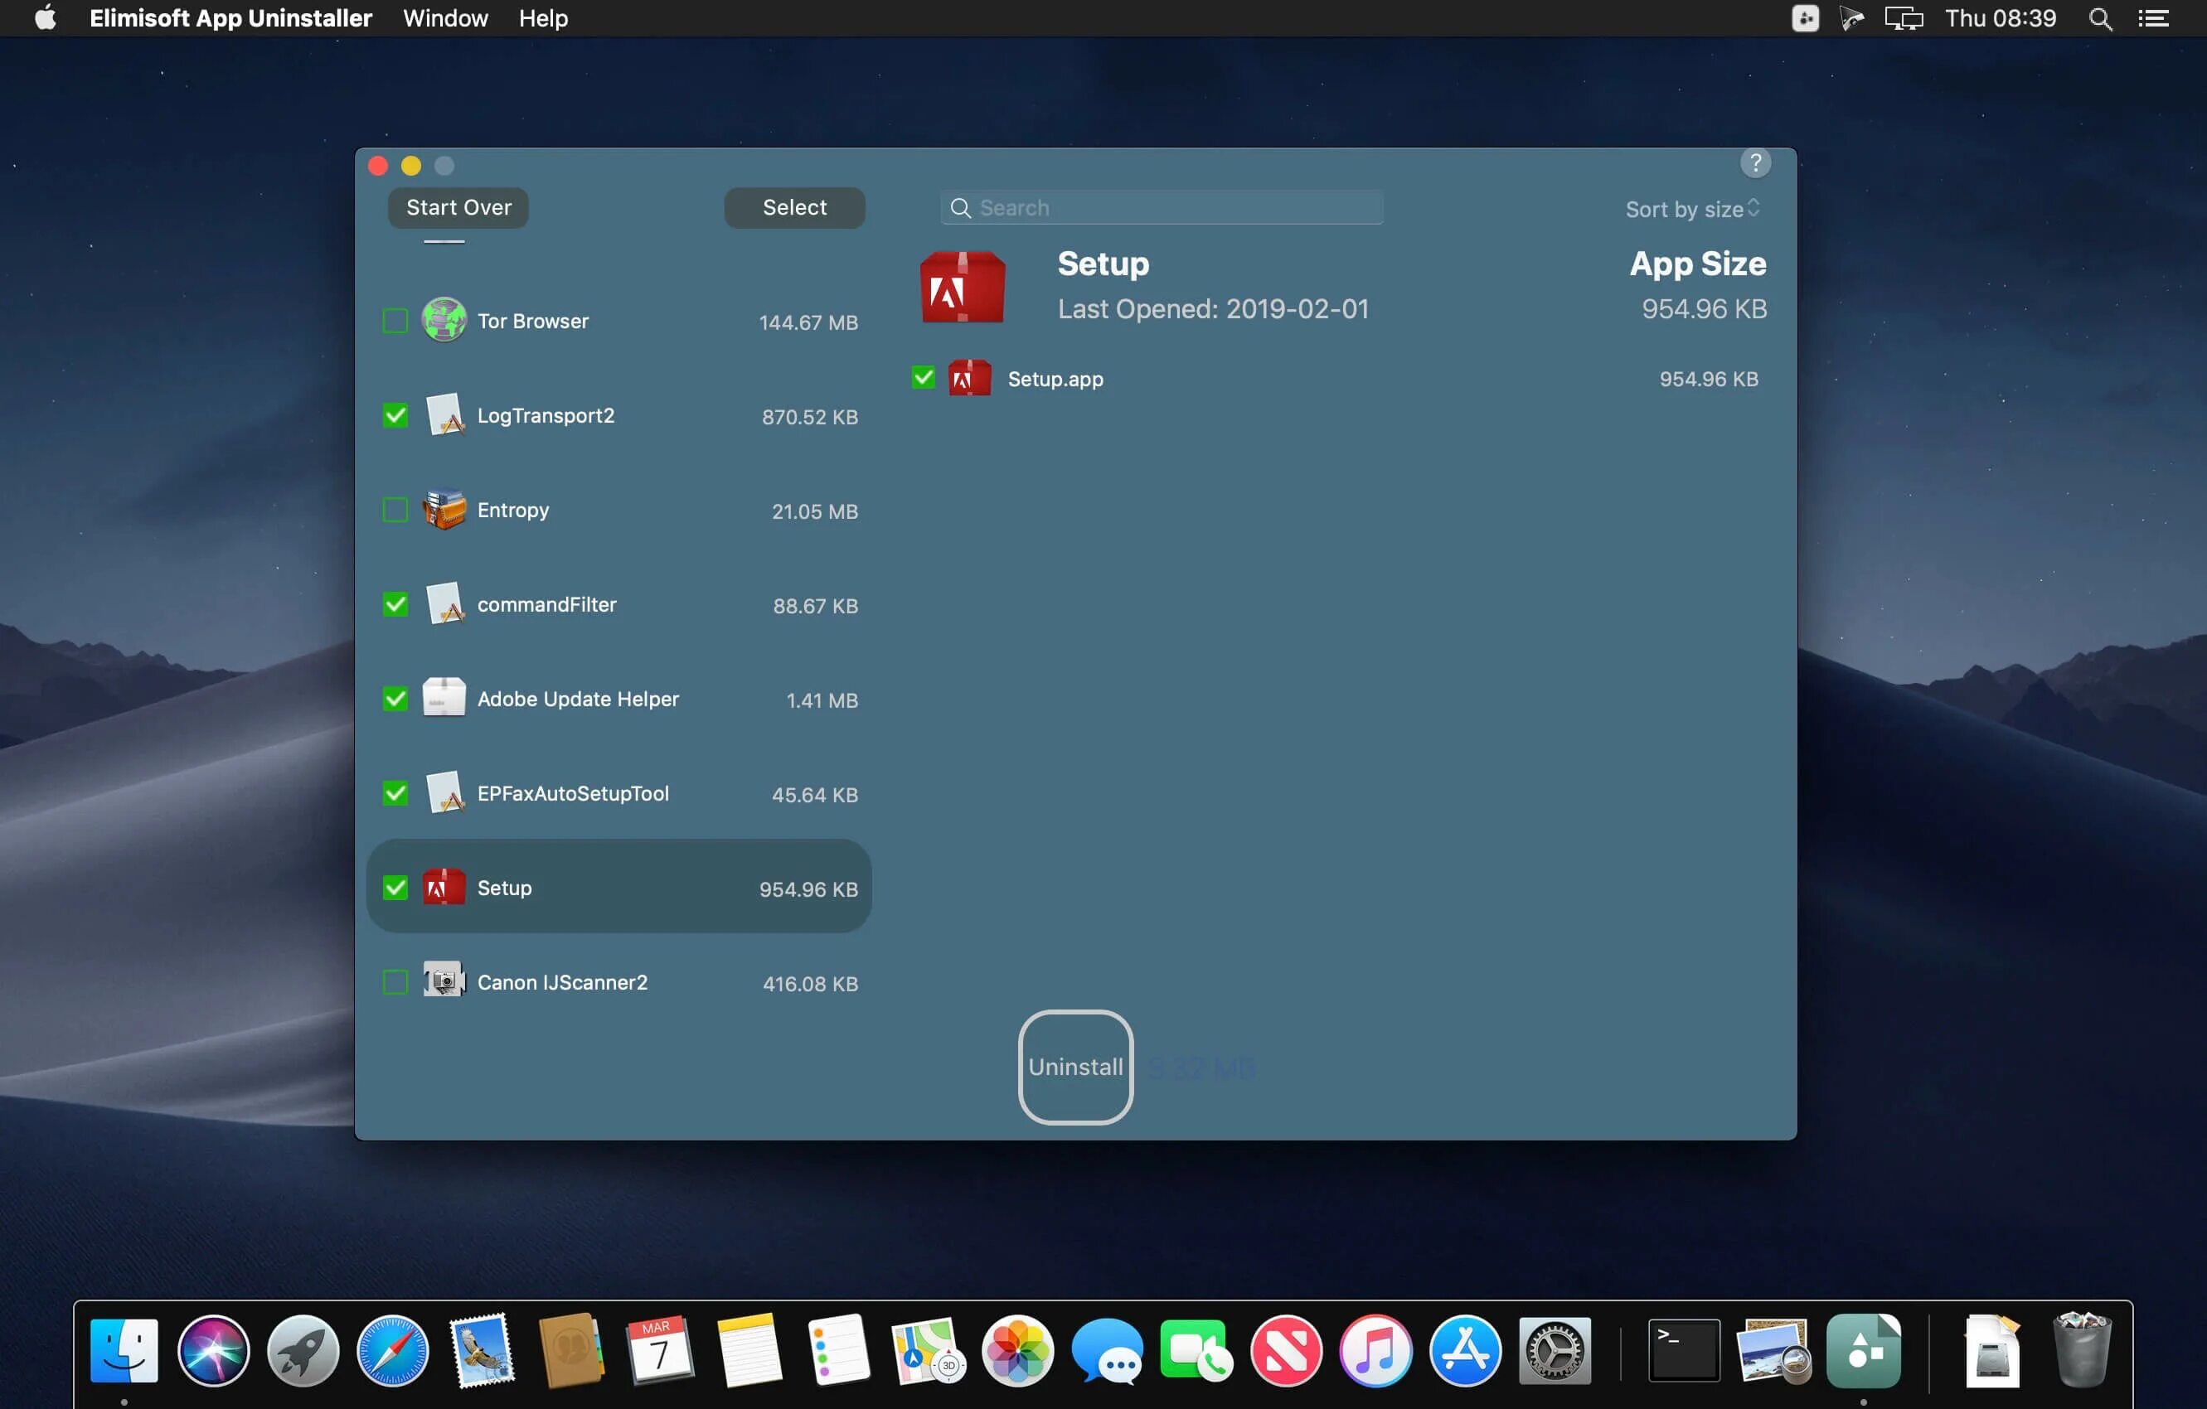Click the Adobe Update Helper icon
Screen dimensions: 2207x1409
(x=444, y=698)
